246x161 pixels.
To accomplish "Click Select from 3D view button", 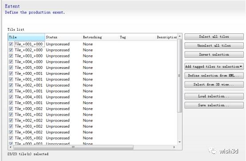I will [x=214, y=85].
